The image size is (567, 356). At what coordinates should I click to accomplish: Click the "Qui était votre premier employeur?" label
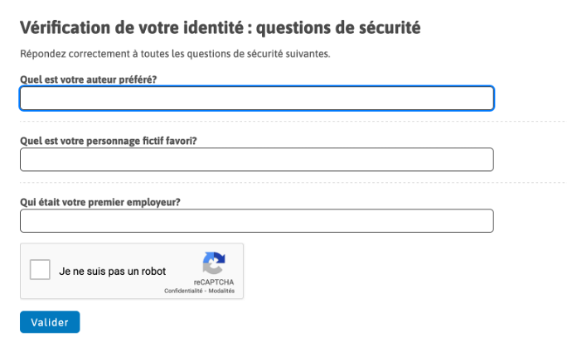[x=100, y=202]
